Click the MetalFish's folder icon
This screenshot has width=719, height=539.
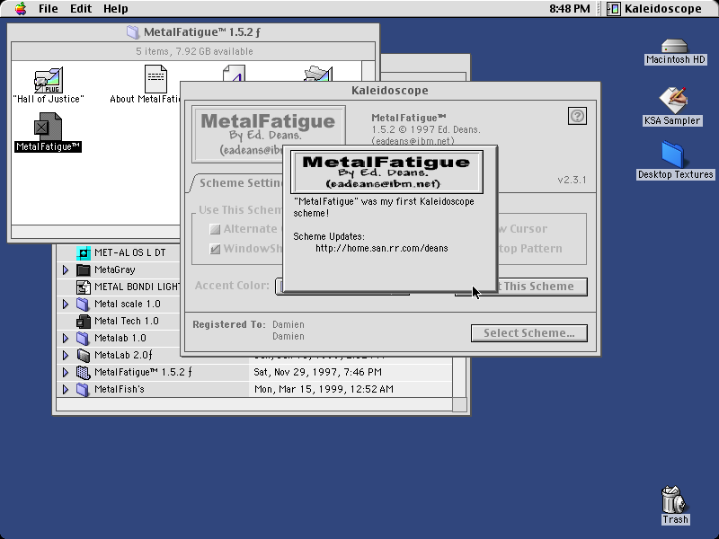pos(83,389)
